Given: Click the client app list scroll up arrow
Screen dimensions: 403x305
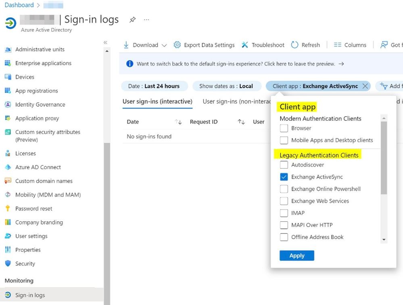Looking at the screenshot, I should coord(384,118).
